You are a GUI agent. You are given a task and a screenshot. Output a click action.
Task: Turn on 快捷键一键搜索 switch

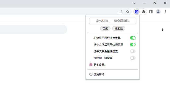(133, 58)
